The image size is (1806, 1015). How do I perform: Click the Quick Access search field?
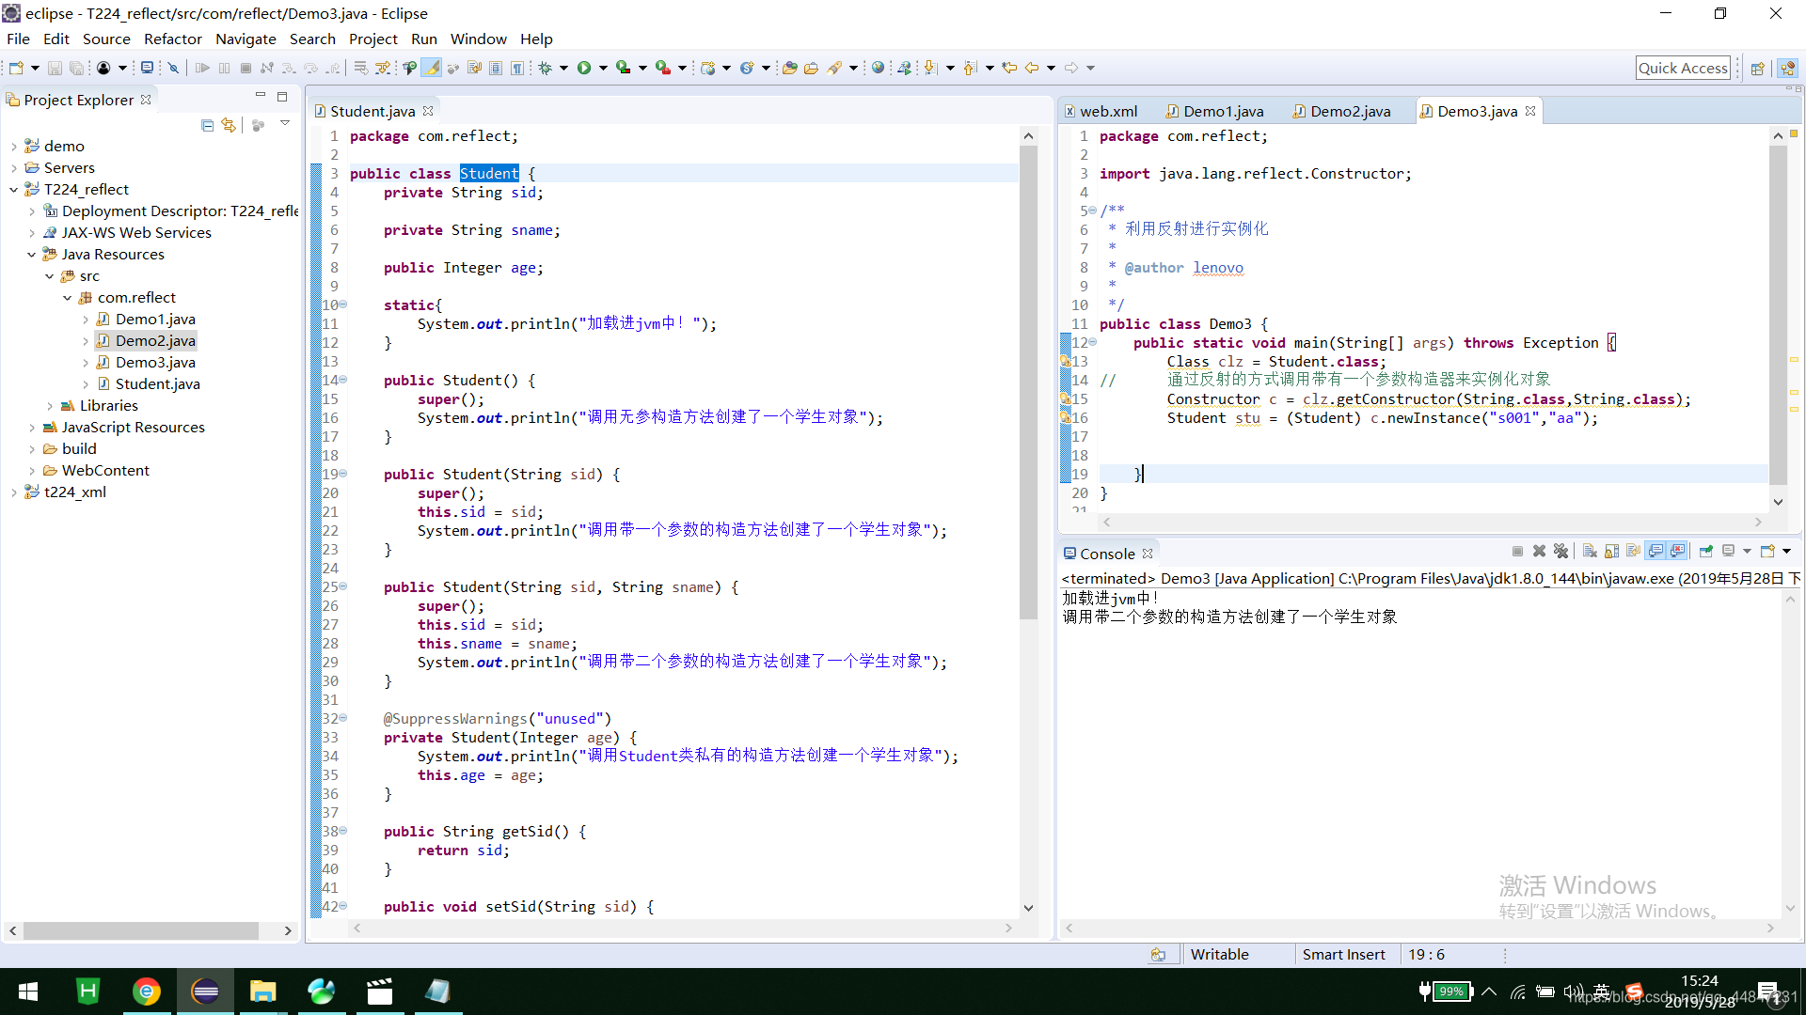tap(1683, 68)
